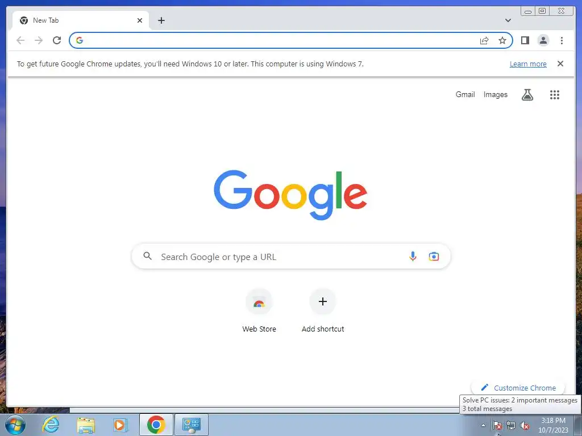The image size is (582, 436).
Task: Click the browser back arrow
Action: tap(20, 40)
